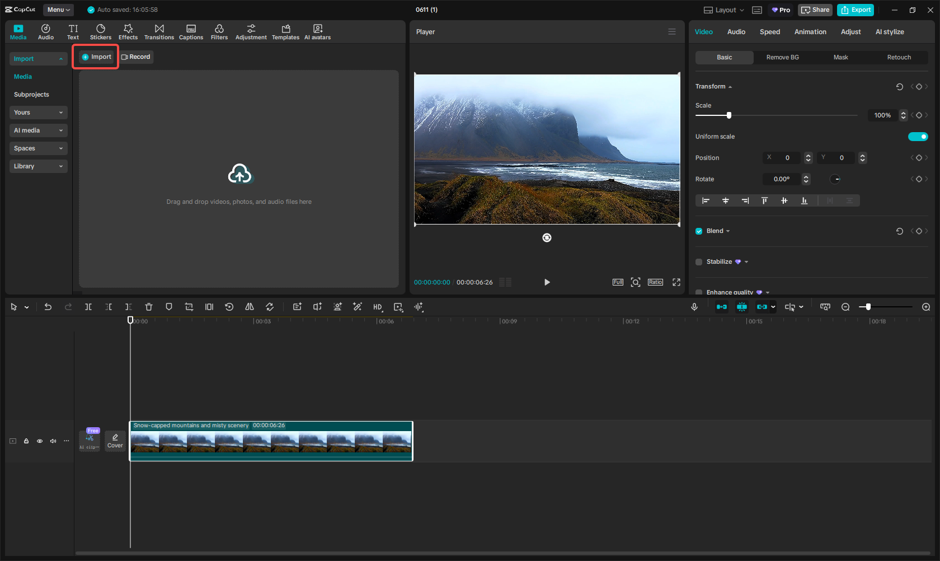Click the Import button

coord(95,57)
